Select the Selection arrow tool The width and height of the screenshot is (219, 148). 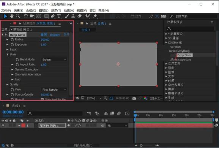5,16
